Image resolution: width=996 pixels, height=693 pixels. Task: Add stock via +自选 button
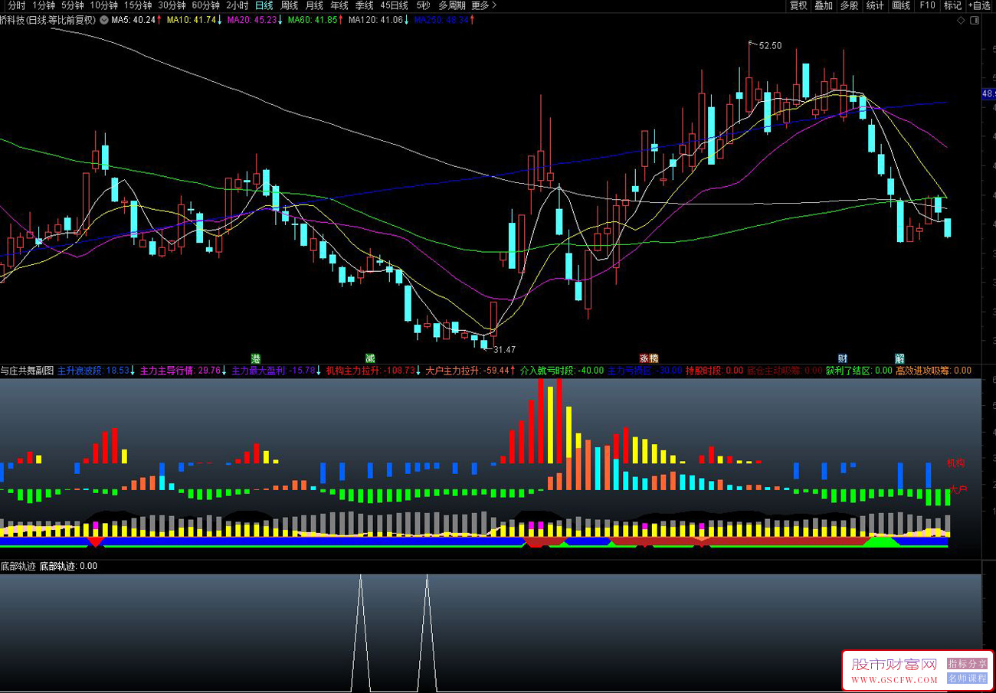tap(979, 5)
